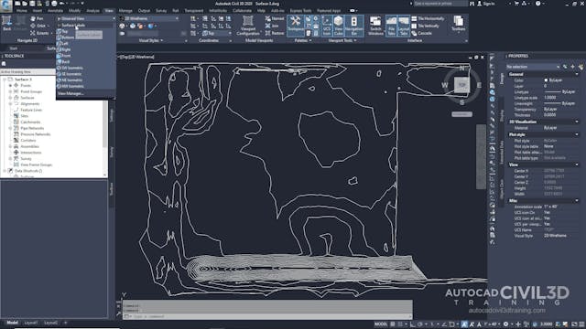Click the search keyword input field
Viewport: 586px width, 329px height.
click(440, 4)
